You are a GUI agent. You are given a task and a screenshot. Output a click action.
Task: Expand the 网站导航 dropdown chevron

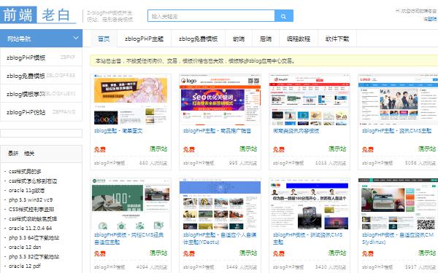76,38
